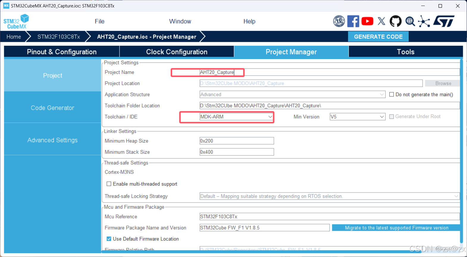
Task: Switch to Clock Configuration tab
Action: tap(177, 52)
